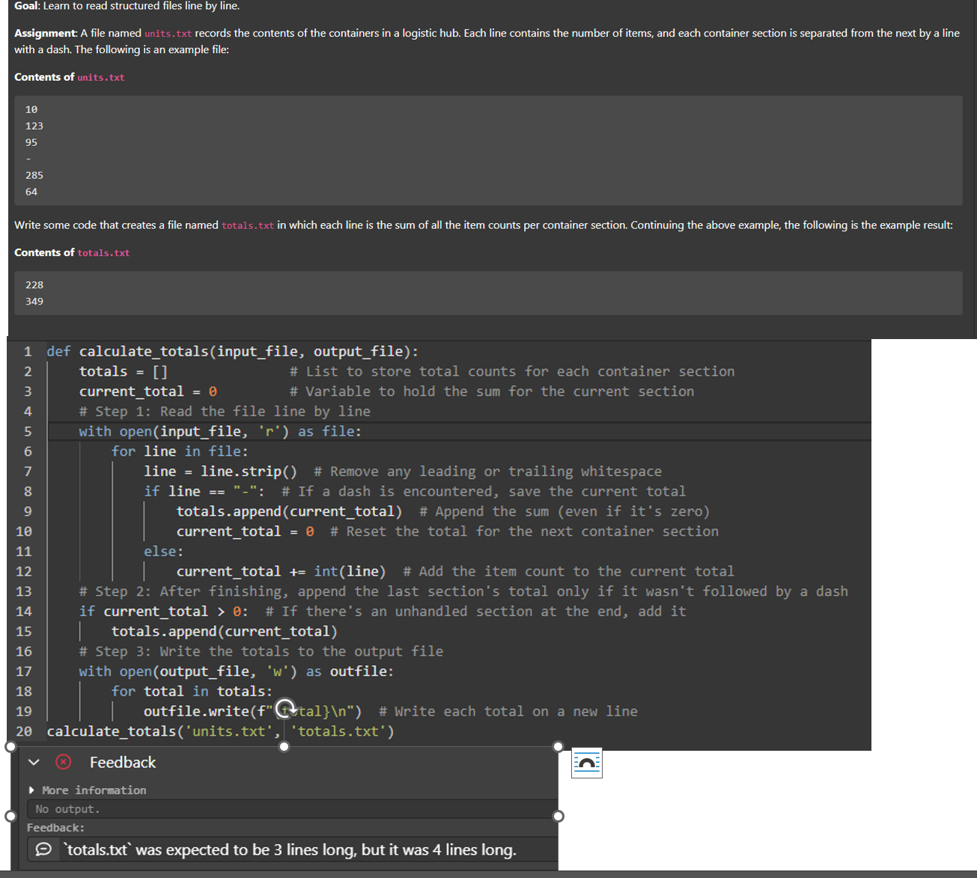Click the arrow icon before More information
This screenshot has height=878, width=977.
(31, 790)
